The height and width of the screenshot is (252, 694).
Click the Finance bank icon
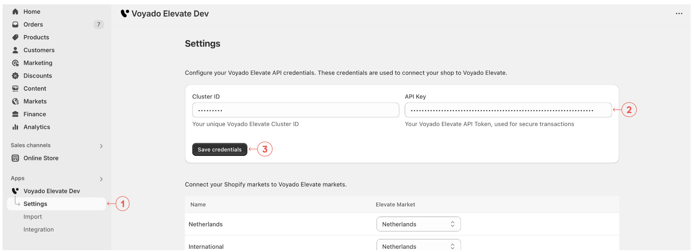(15, 114)
